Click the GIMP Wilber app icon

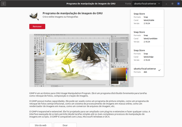[34, 16]
